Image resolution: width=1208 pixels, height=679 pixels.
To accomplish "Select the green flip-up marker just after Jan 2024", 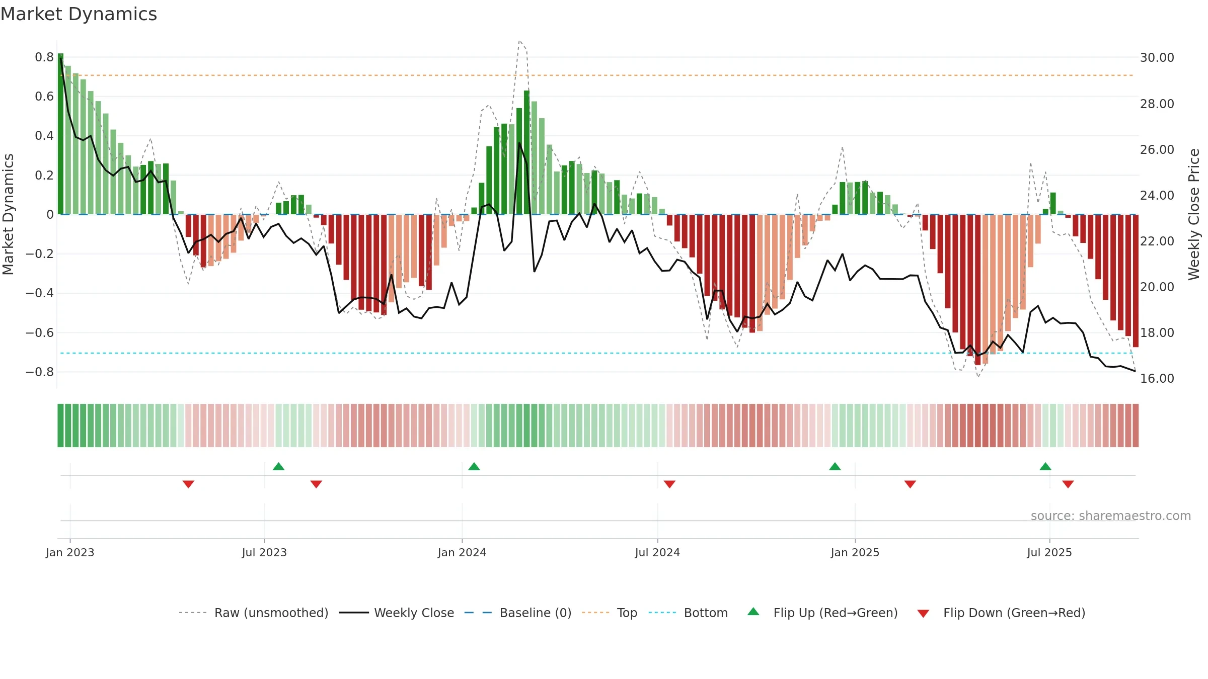I will pos(474,466).
